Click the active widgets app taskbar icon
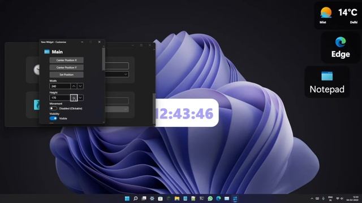 235,198
